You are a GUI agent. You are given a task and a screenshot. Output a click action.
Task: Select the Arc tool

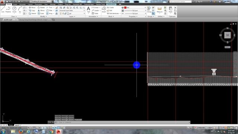pyautogui.click(x=20, y=9)
